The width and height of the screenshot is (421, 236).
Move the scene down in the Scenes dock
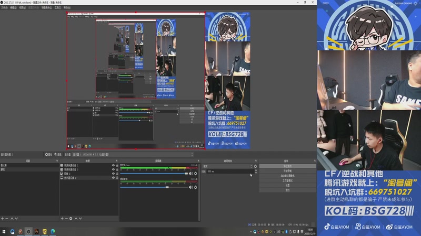[x=16, y=219]
